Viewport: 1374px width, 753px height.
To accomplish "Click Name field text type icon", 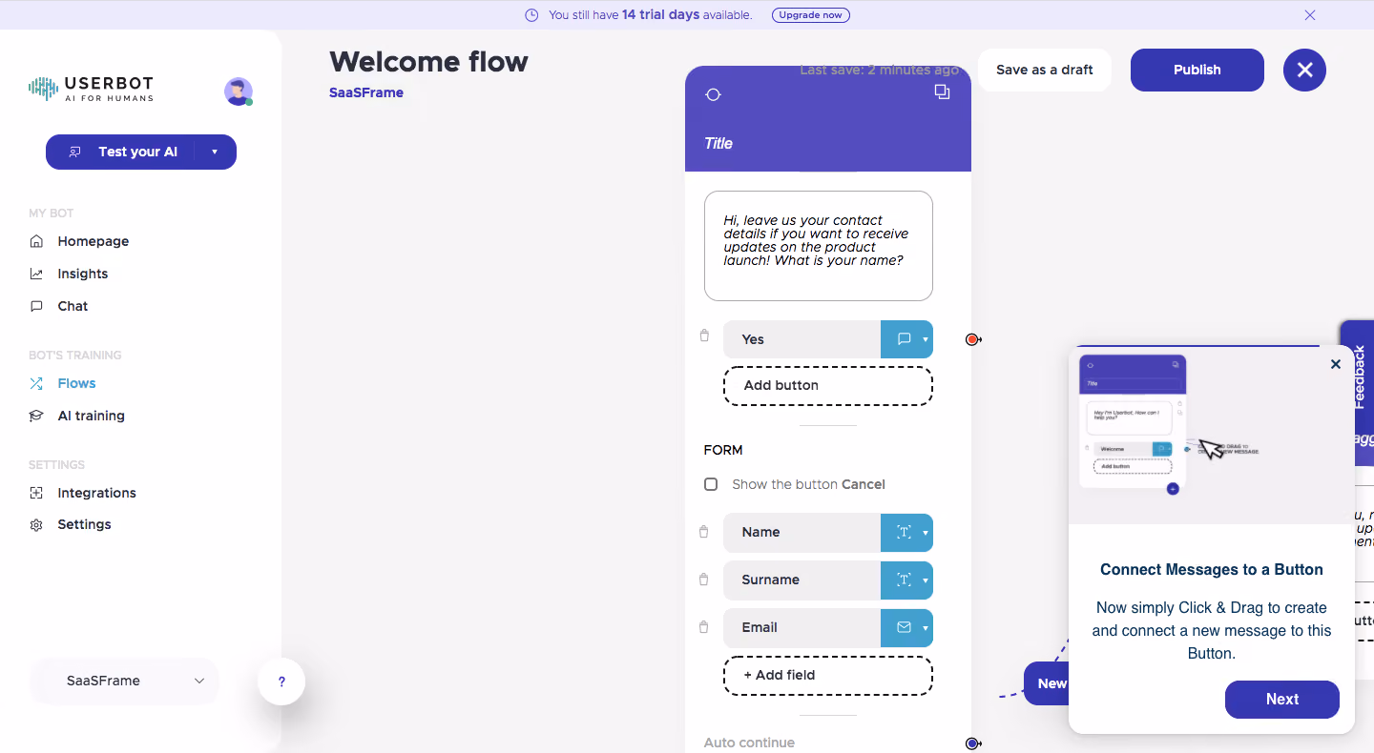I will 904,533.
